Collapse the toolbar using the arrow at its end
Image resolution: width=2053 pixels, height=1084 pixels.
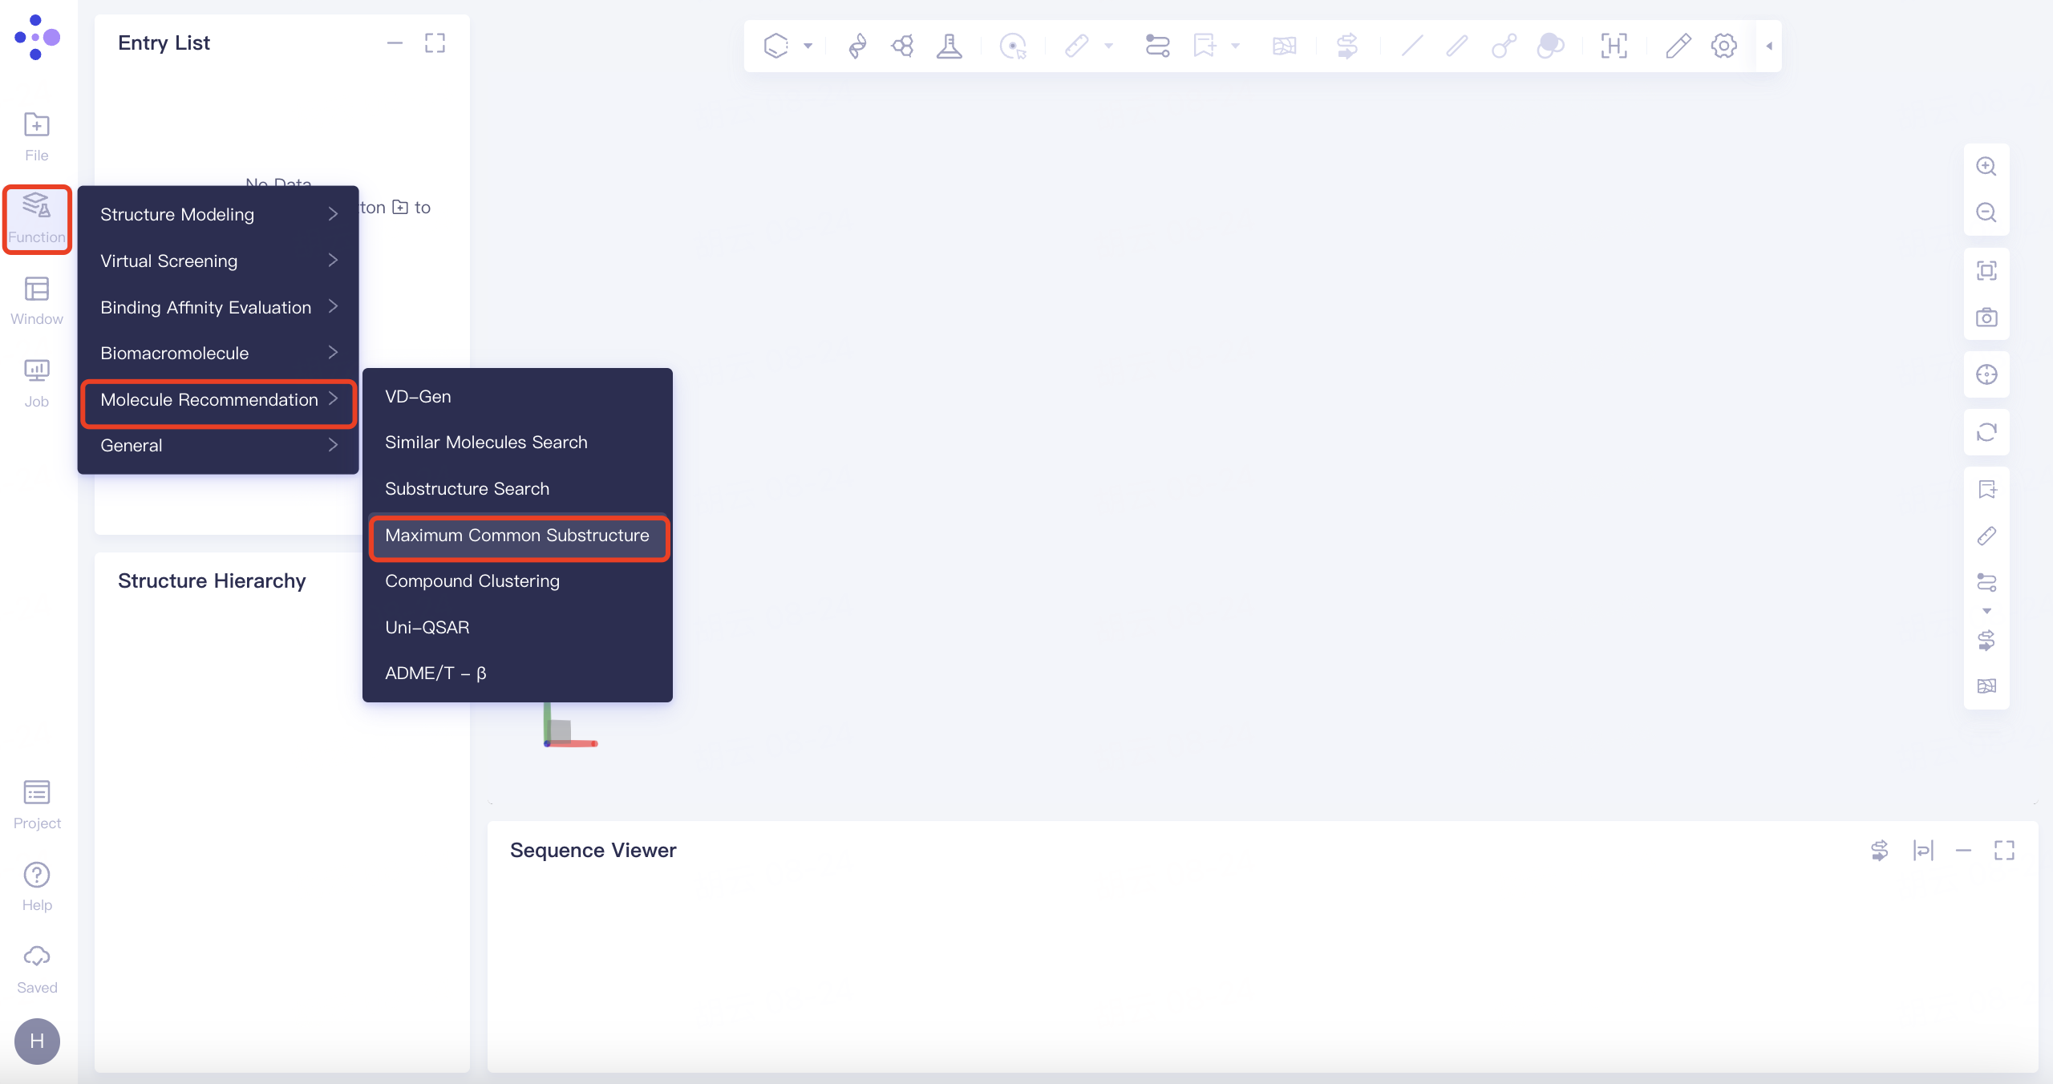point(1768,46)
